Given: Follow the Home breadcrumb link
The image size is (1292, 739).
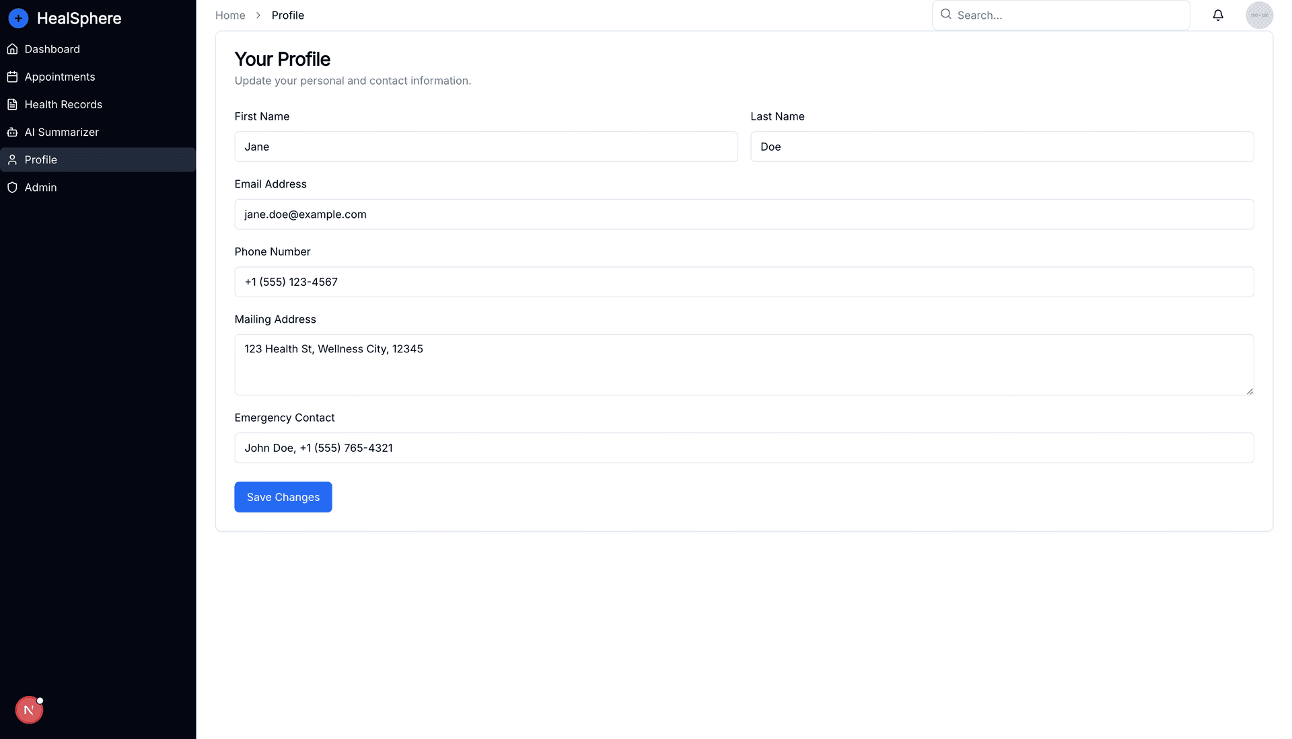Looking at the screenshot, I should tap(230, 15).
